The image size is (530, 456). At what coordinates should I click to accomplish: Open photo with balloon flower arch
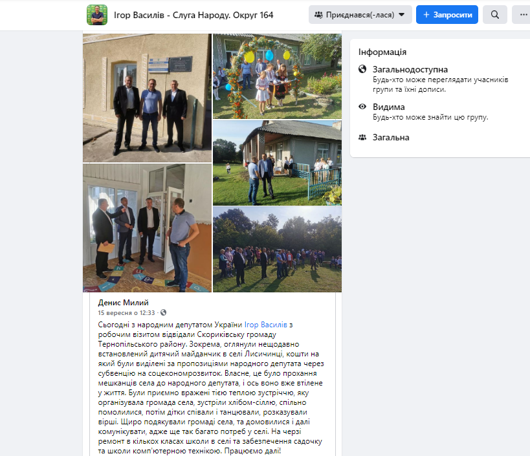277,76
